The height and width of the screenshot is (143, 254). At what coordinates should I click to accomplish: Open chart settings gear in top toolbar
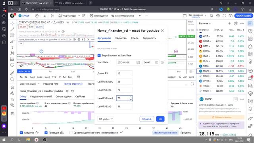[218, 16]
